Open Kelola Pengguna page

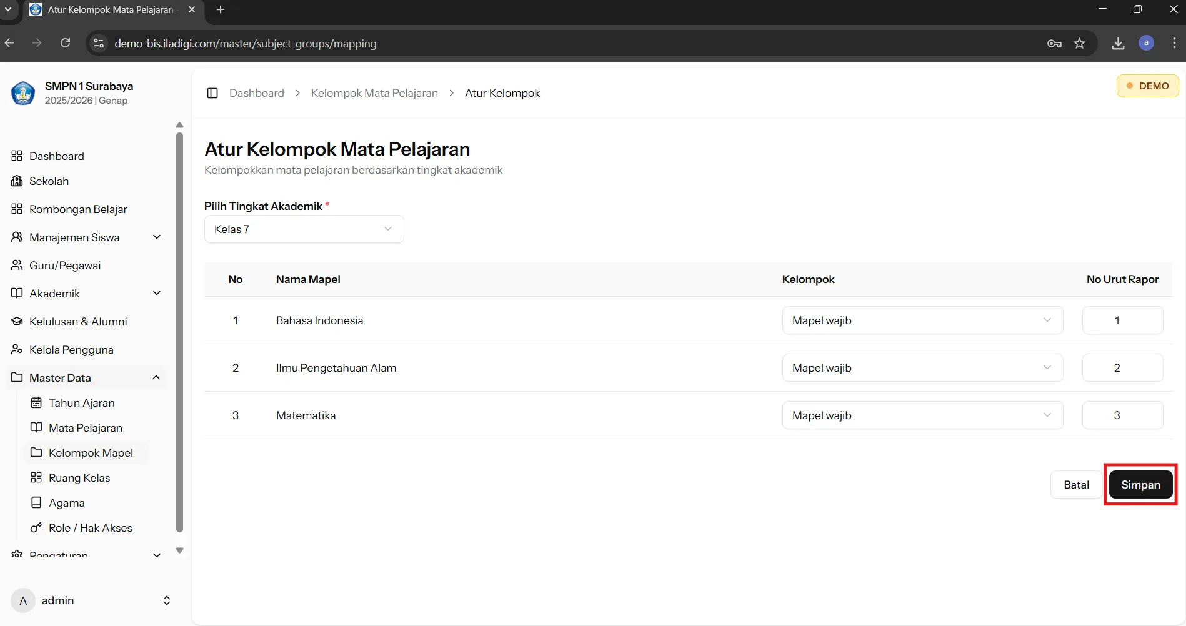pyautogui.click(x=71, y=350)
